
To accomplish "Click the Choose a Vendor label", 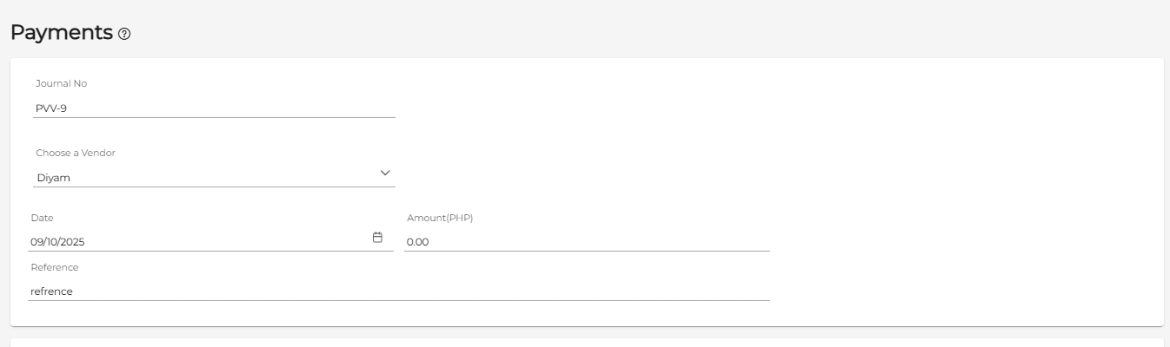I will coord(76,153).
